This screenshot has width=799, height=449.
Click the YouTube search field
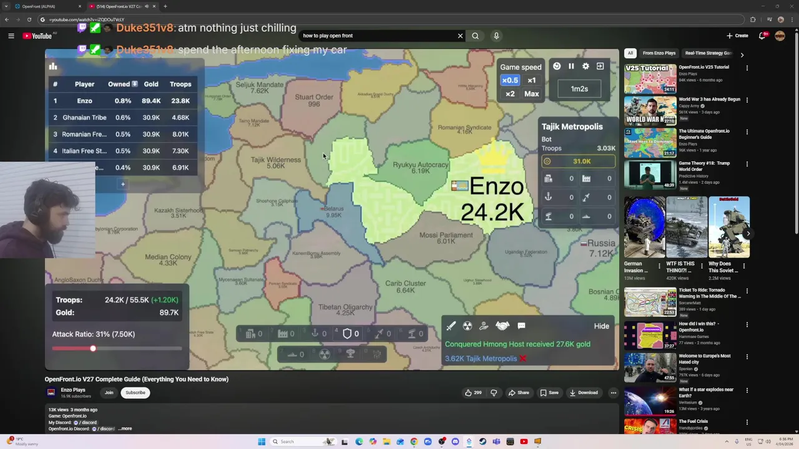point(378,36)
